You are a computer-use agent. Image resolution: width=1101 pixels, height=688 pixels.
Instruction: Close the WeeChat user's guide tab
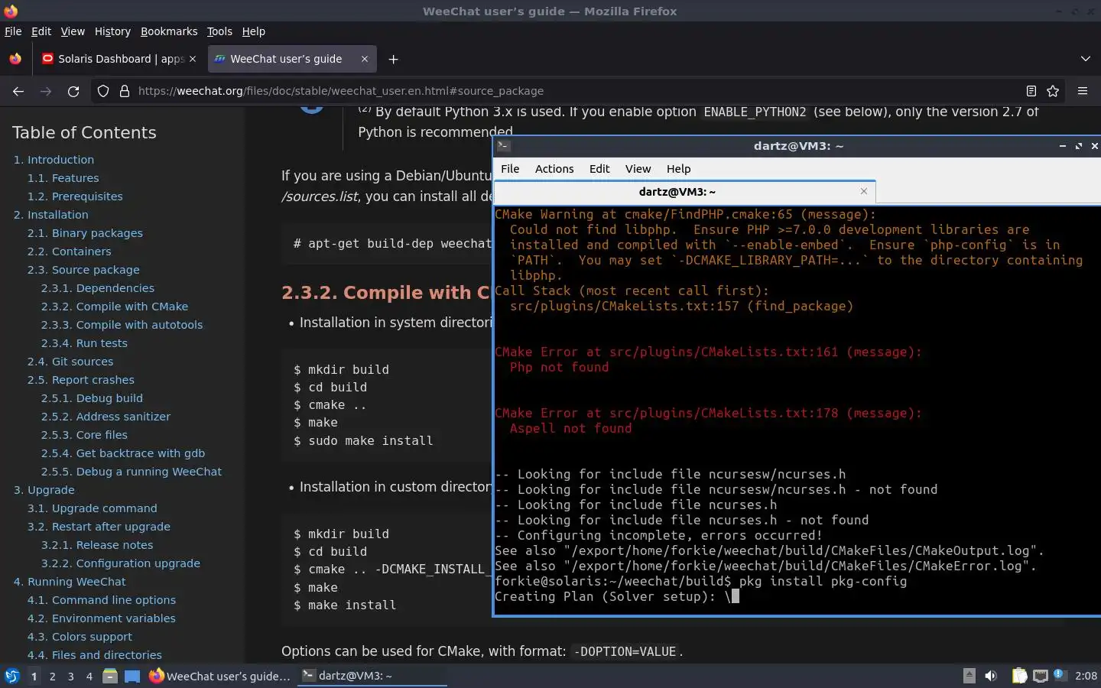click(365, 59)
